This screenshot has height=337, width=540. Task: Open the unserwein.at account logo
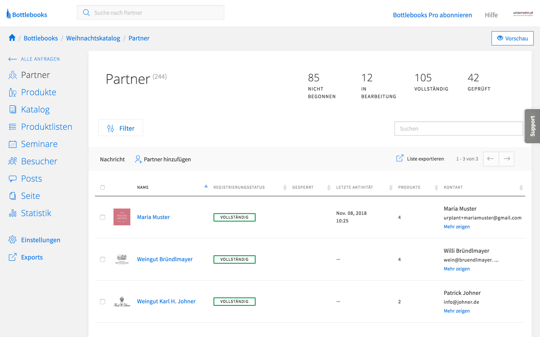point(523,13)
